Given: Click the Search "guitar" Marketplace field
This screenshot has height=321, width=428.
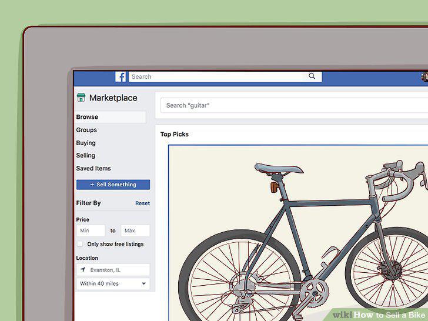Looking at the screenshot, I should pos(294,105).
